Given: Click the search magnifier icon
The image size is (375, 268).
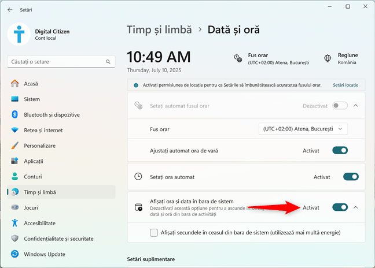Looking at the screenshot, I should click(x=108, y=62).
